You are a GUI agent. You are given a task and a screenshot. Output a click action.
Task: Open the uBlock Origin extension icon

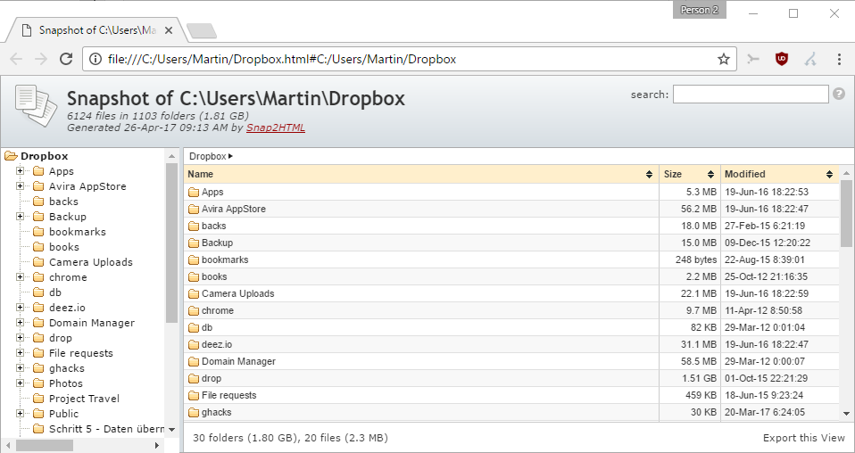pyautogui.click(x=782, y=59)
